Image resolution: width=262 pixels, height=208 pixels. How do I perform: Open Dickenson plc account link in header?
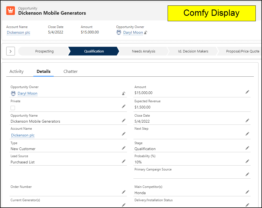click(18, 32)
